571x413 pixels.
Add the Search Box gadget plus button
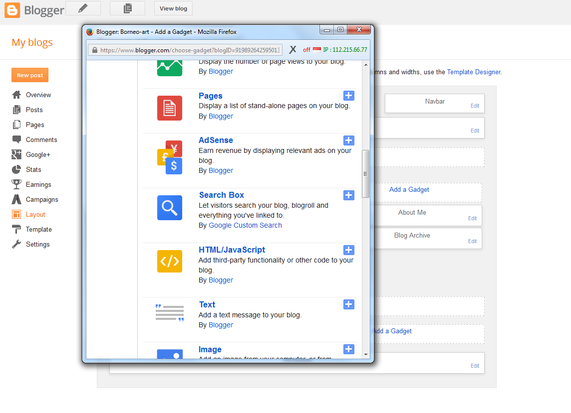349,195
